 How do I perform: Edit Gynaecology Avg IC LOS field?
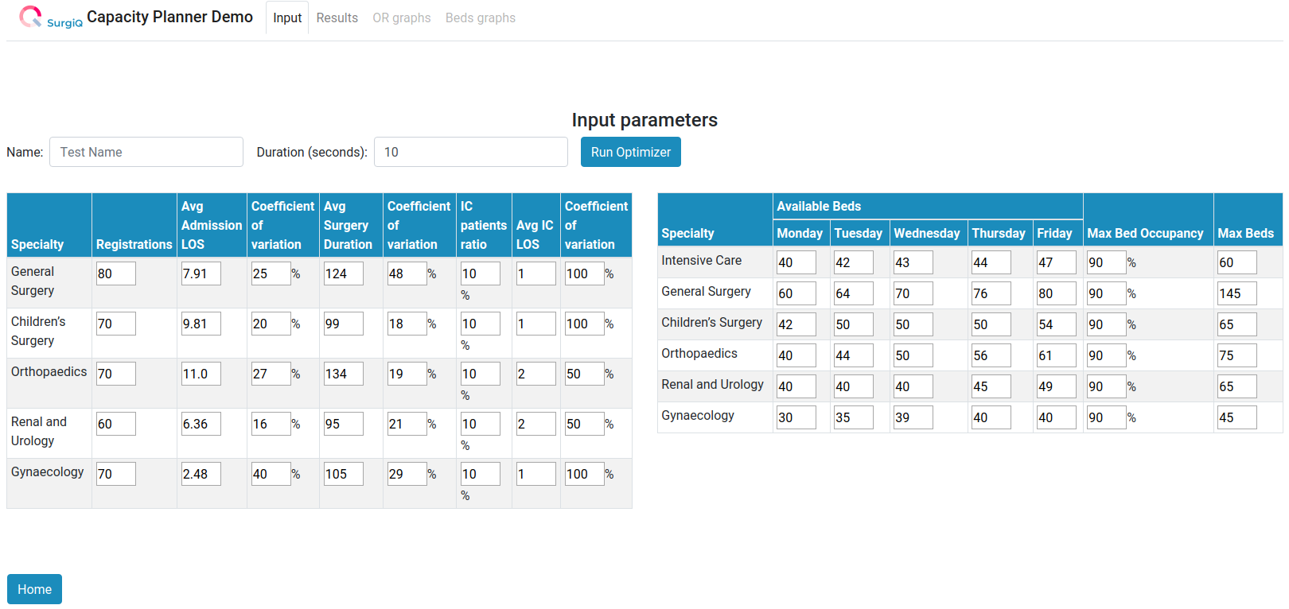click(535, 474)
